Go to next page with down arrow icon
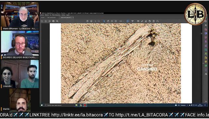 coord(91,21)
